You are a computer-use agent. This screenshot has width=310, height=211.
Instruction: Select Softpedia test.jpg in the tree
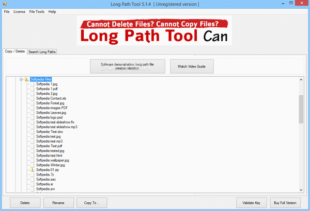[49, 136]
